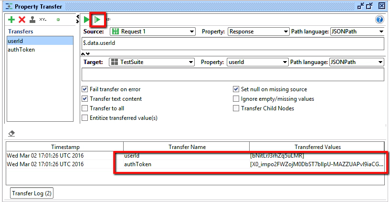This screenshot has height=202, width=390.
Task: Collapse source pane with up arrow
Action: [x=84, y=54]
